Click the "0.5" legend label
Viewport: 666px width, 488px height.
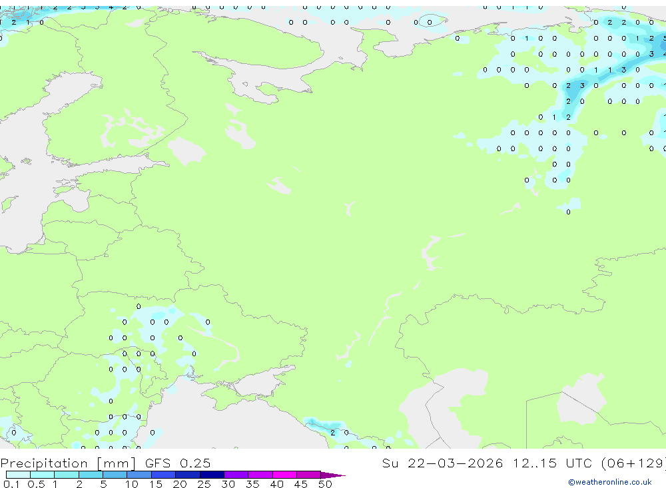(36, 484)
